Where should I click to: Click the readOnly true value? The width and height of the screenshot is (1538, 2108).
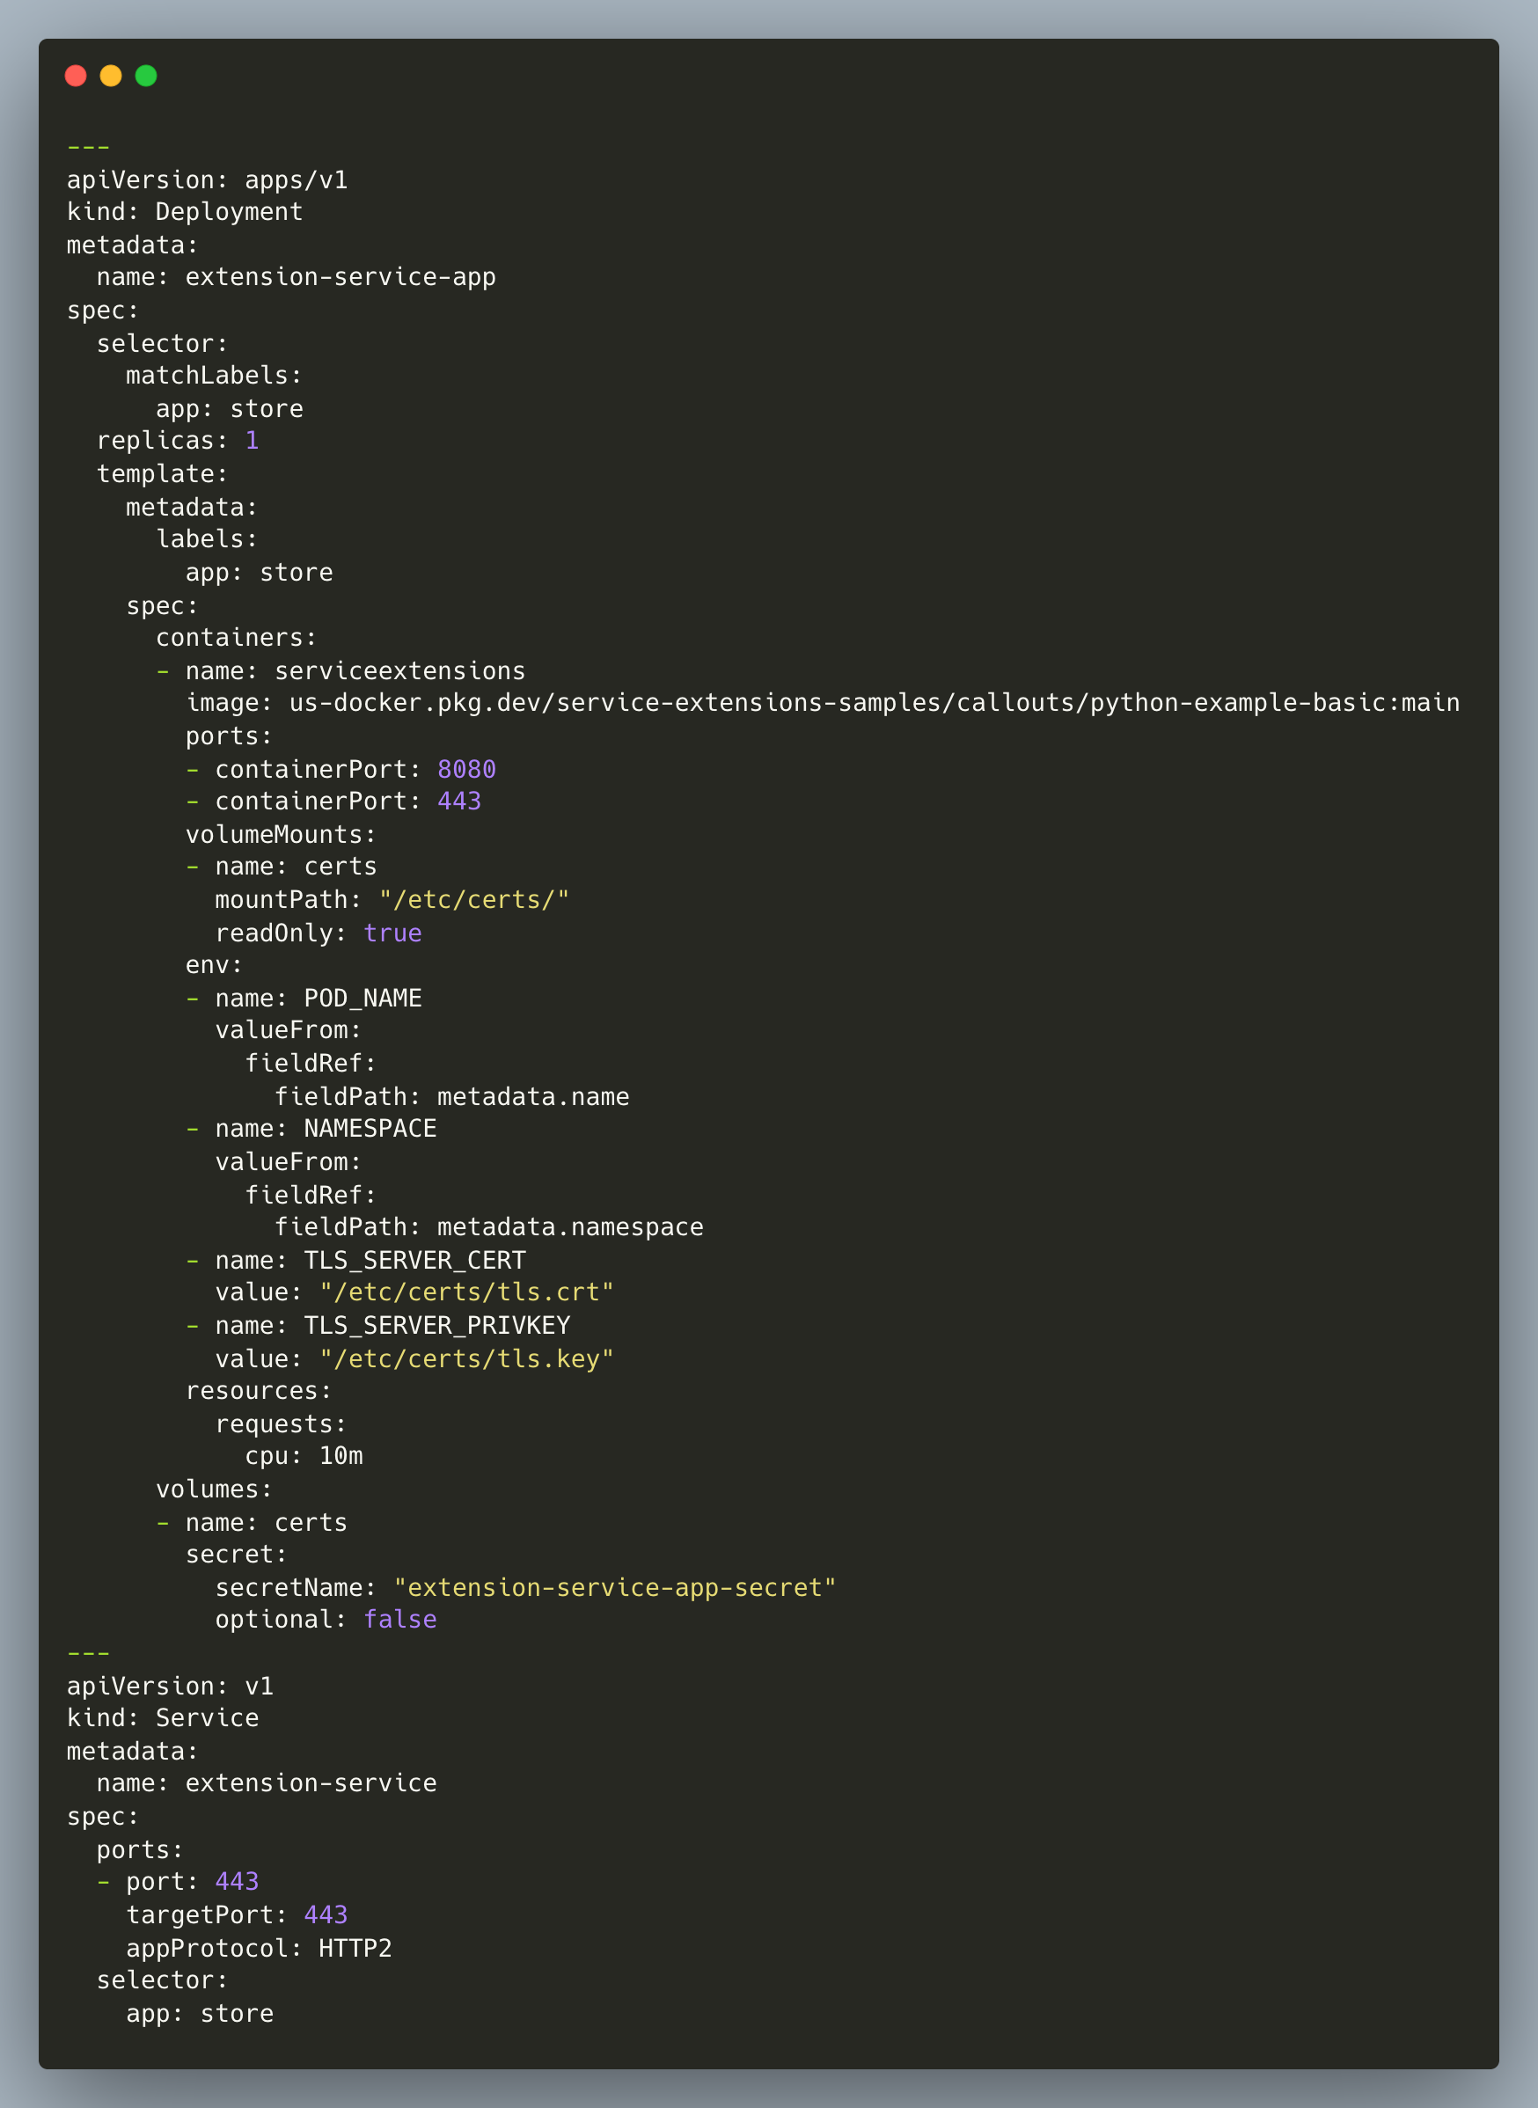392,933
